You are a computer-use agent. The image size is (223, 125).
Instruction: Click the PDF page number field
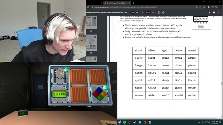click(133, 12)
